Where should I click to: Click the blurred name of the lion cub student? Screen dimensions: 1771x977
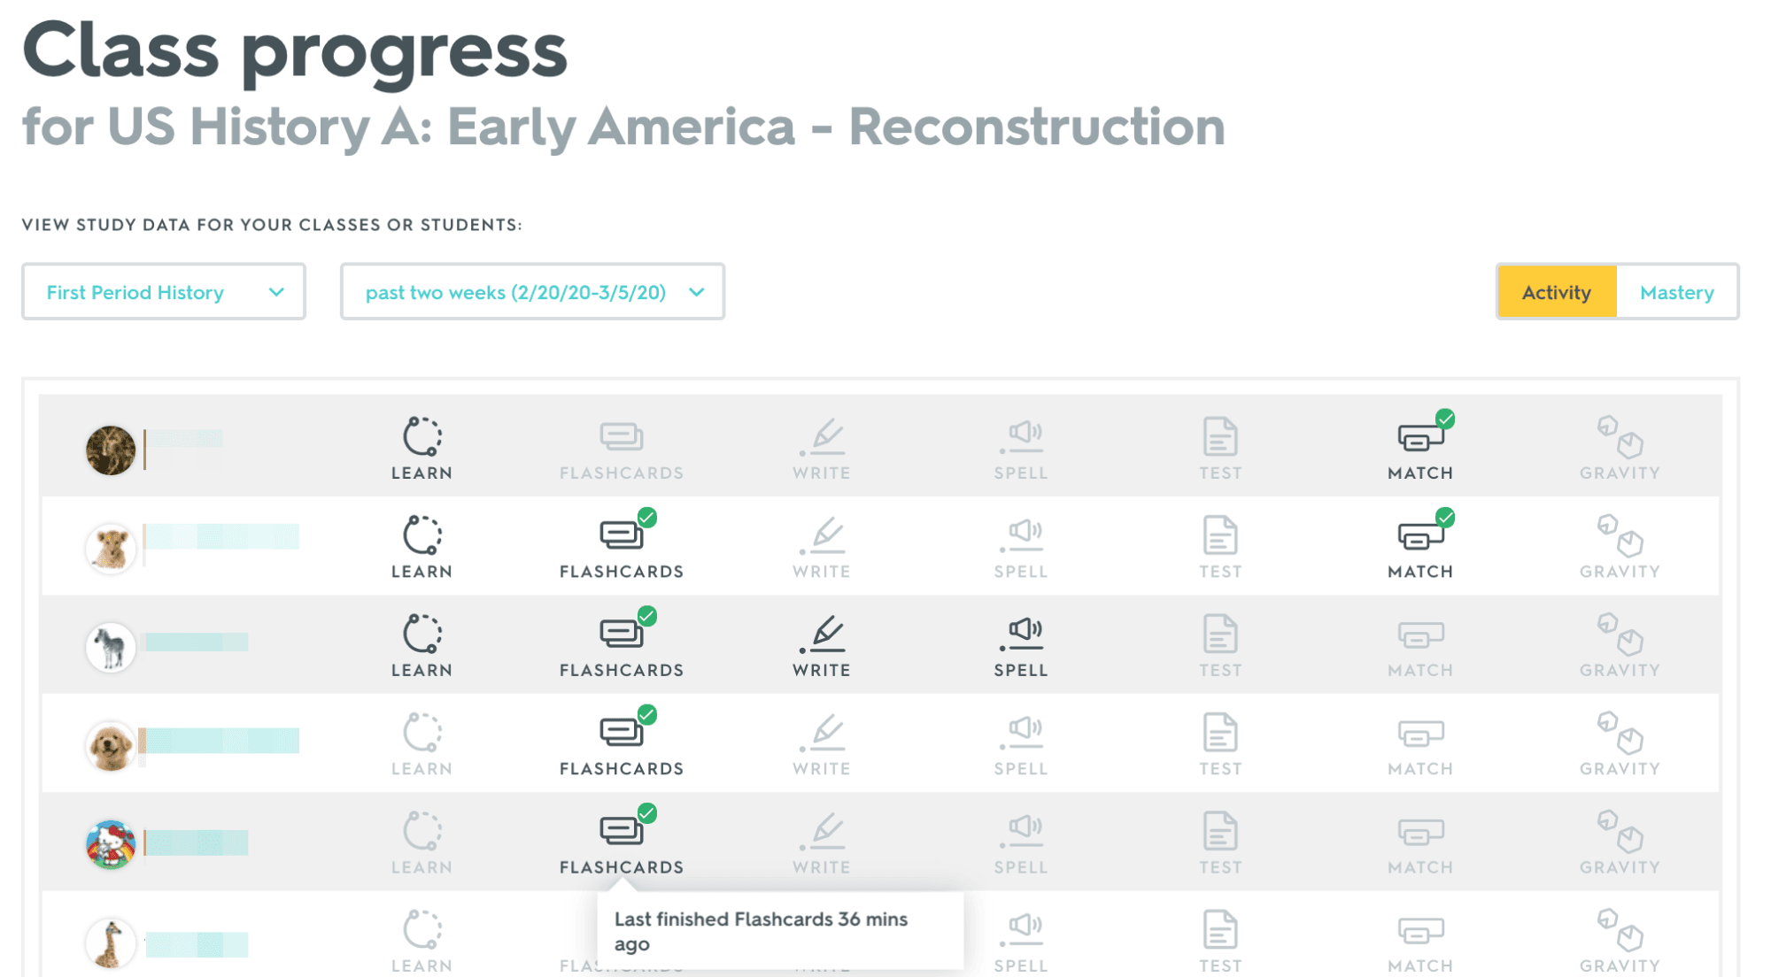222,537
